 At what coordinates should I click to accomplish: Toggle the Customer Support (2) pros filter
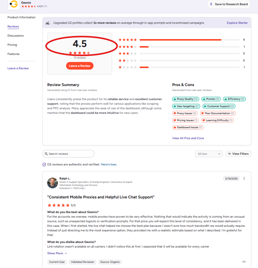pos(219,106)
